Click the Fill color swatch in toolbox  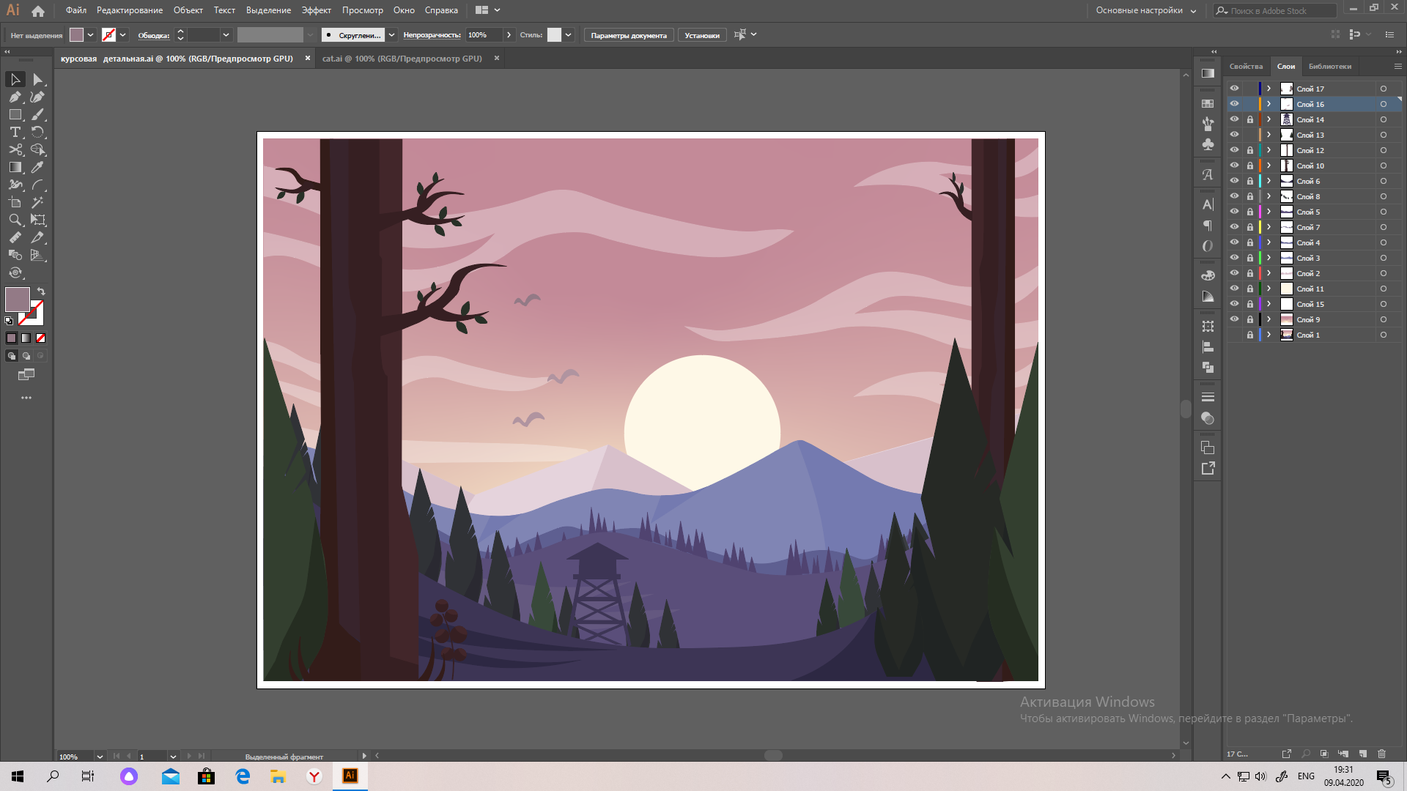(x=17, y=299)
